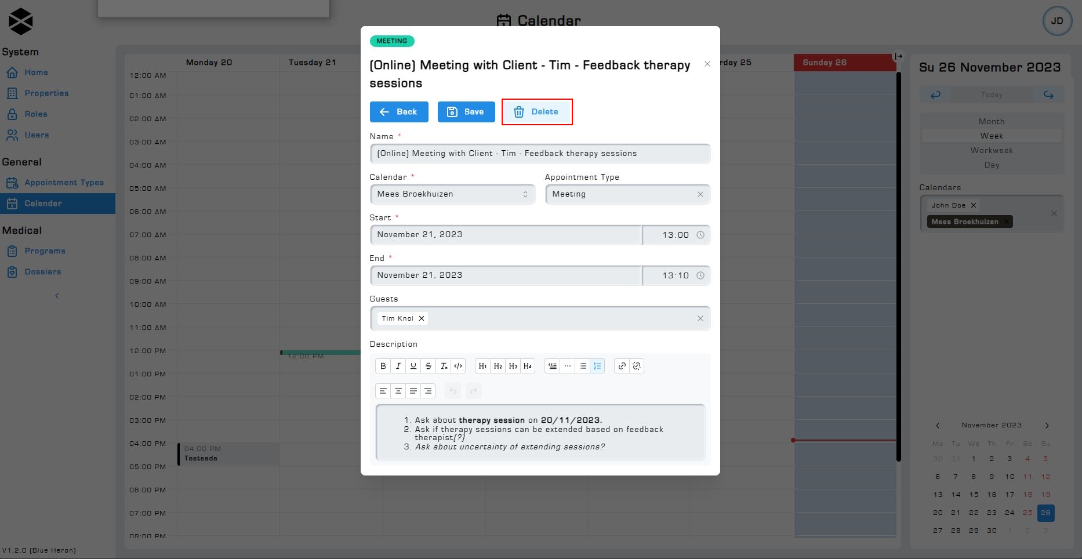1082x559 pixels.
Task: Edit the Start date November 21, 2023
Action: pyautogui.click(x=506, y=235)
